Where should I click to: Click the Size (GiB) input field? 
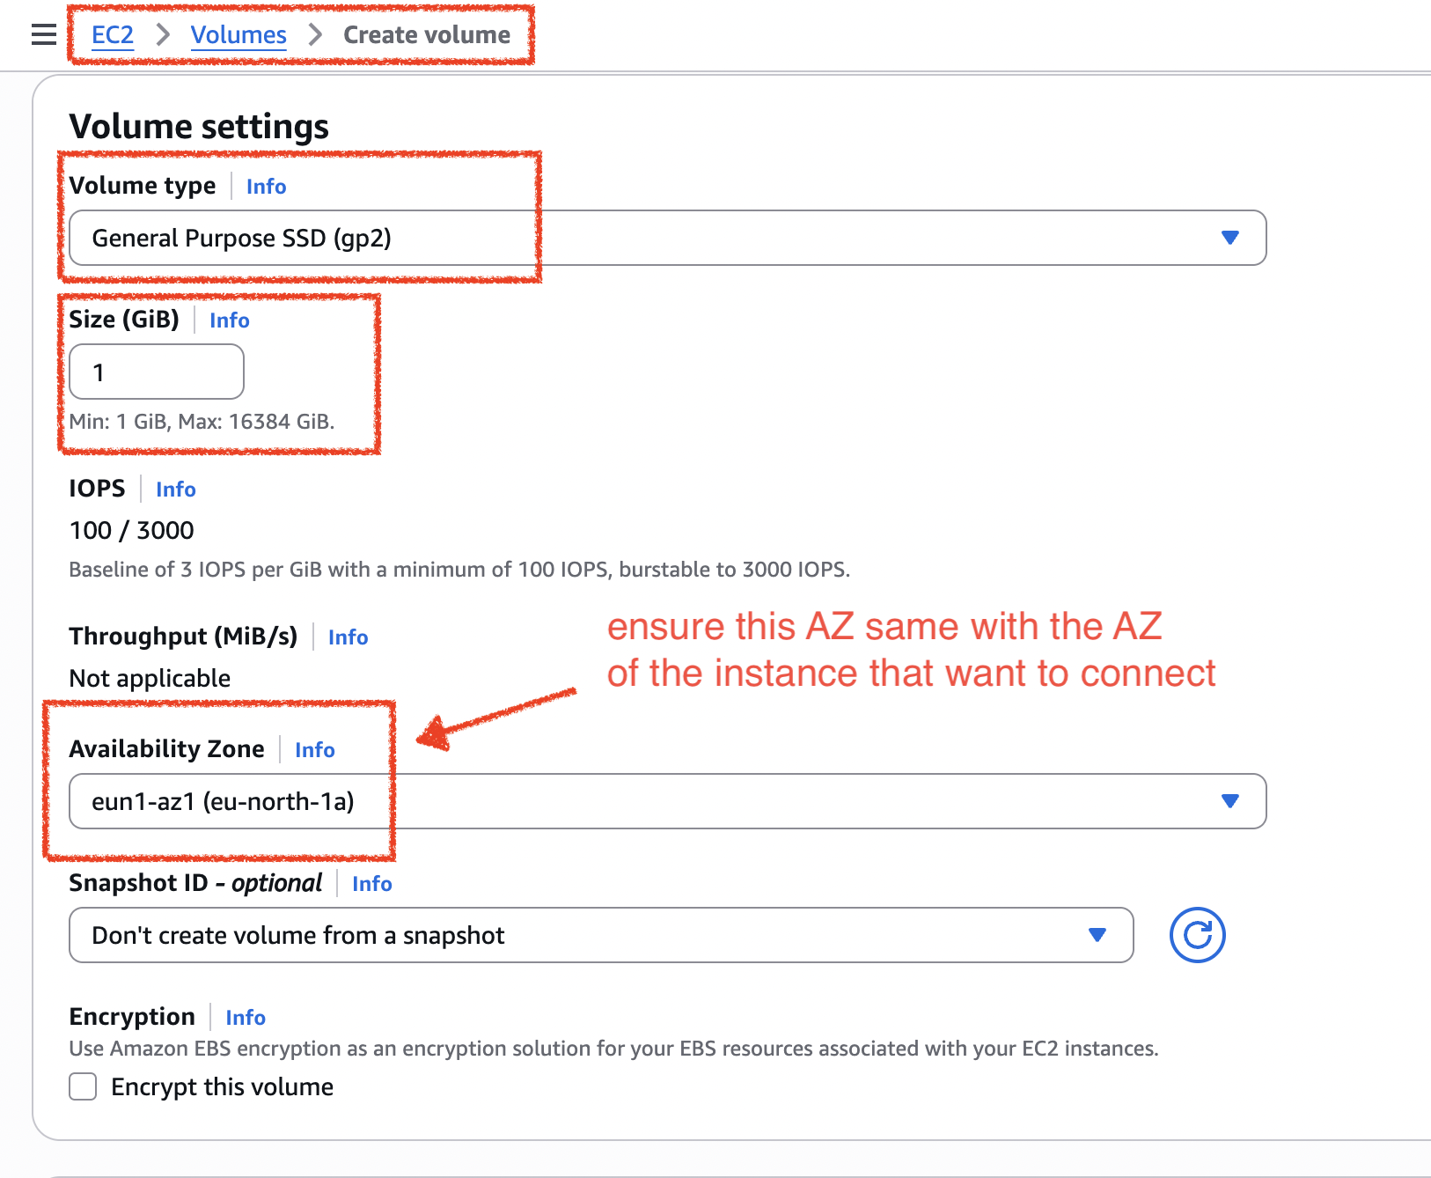pos(156,372)
